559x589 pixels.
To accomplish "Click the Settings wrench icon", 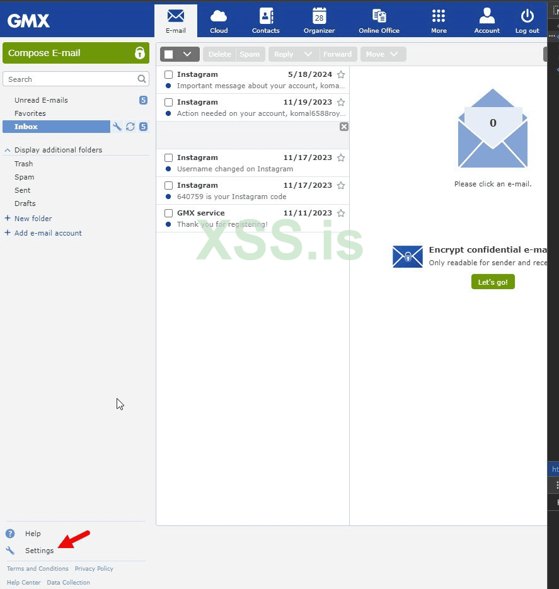I will [x=10, y=551].
